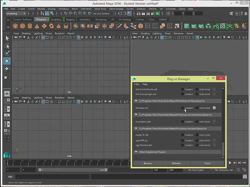Click the time range slider bar
The image size is (250, 187).
point(73,170)
